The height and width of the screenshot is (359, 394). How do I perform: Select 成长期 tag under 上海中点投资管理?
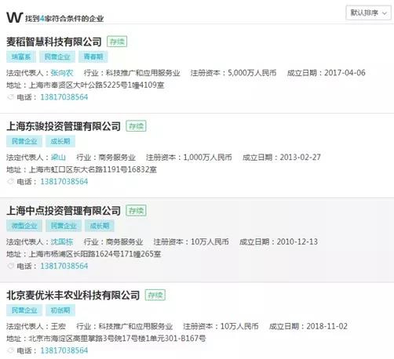click(100, 226)
